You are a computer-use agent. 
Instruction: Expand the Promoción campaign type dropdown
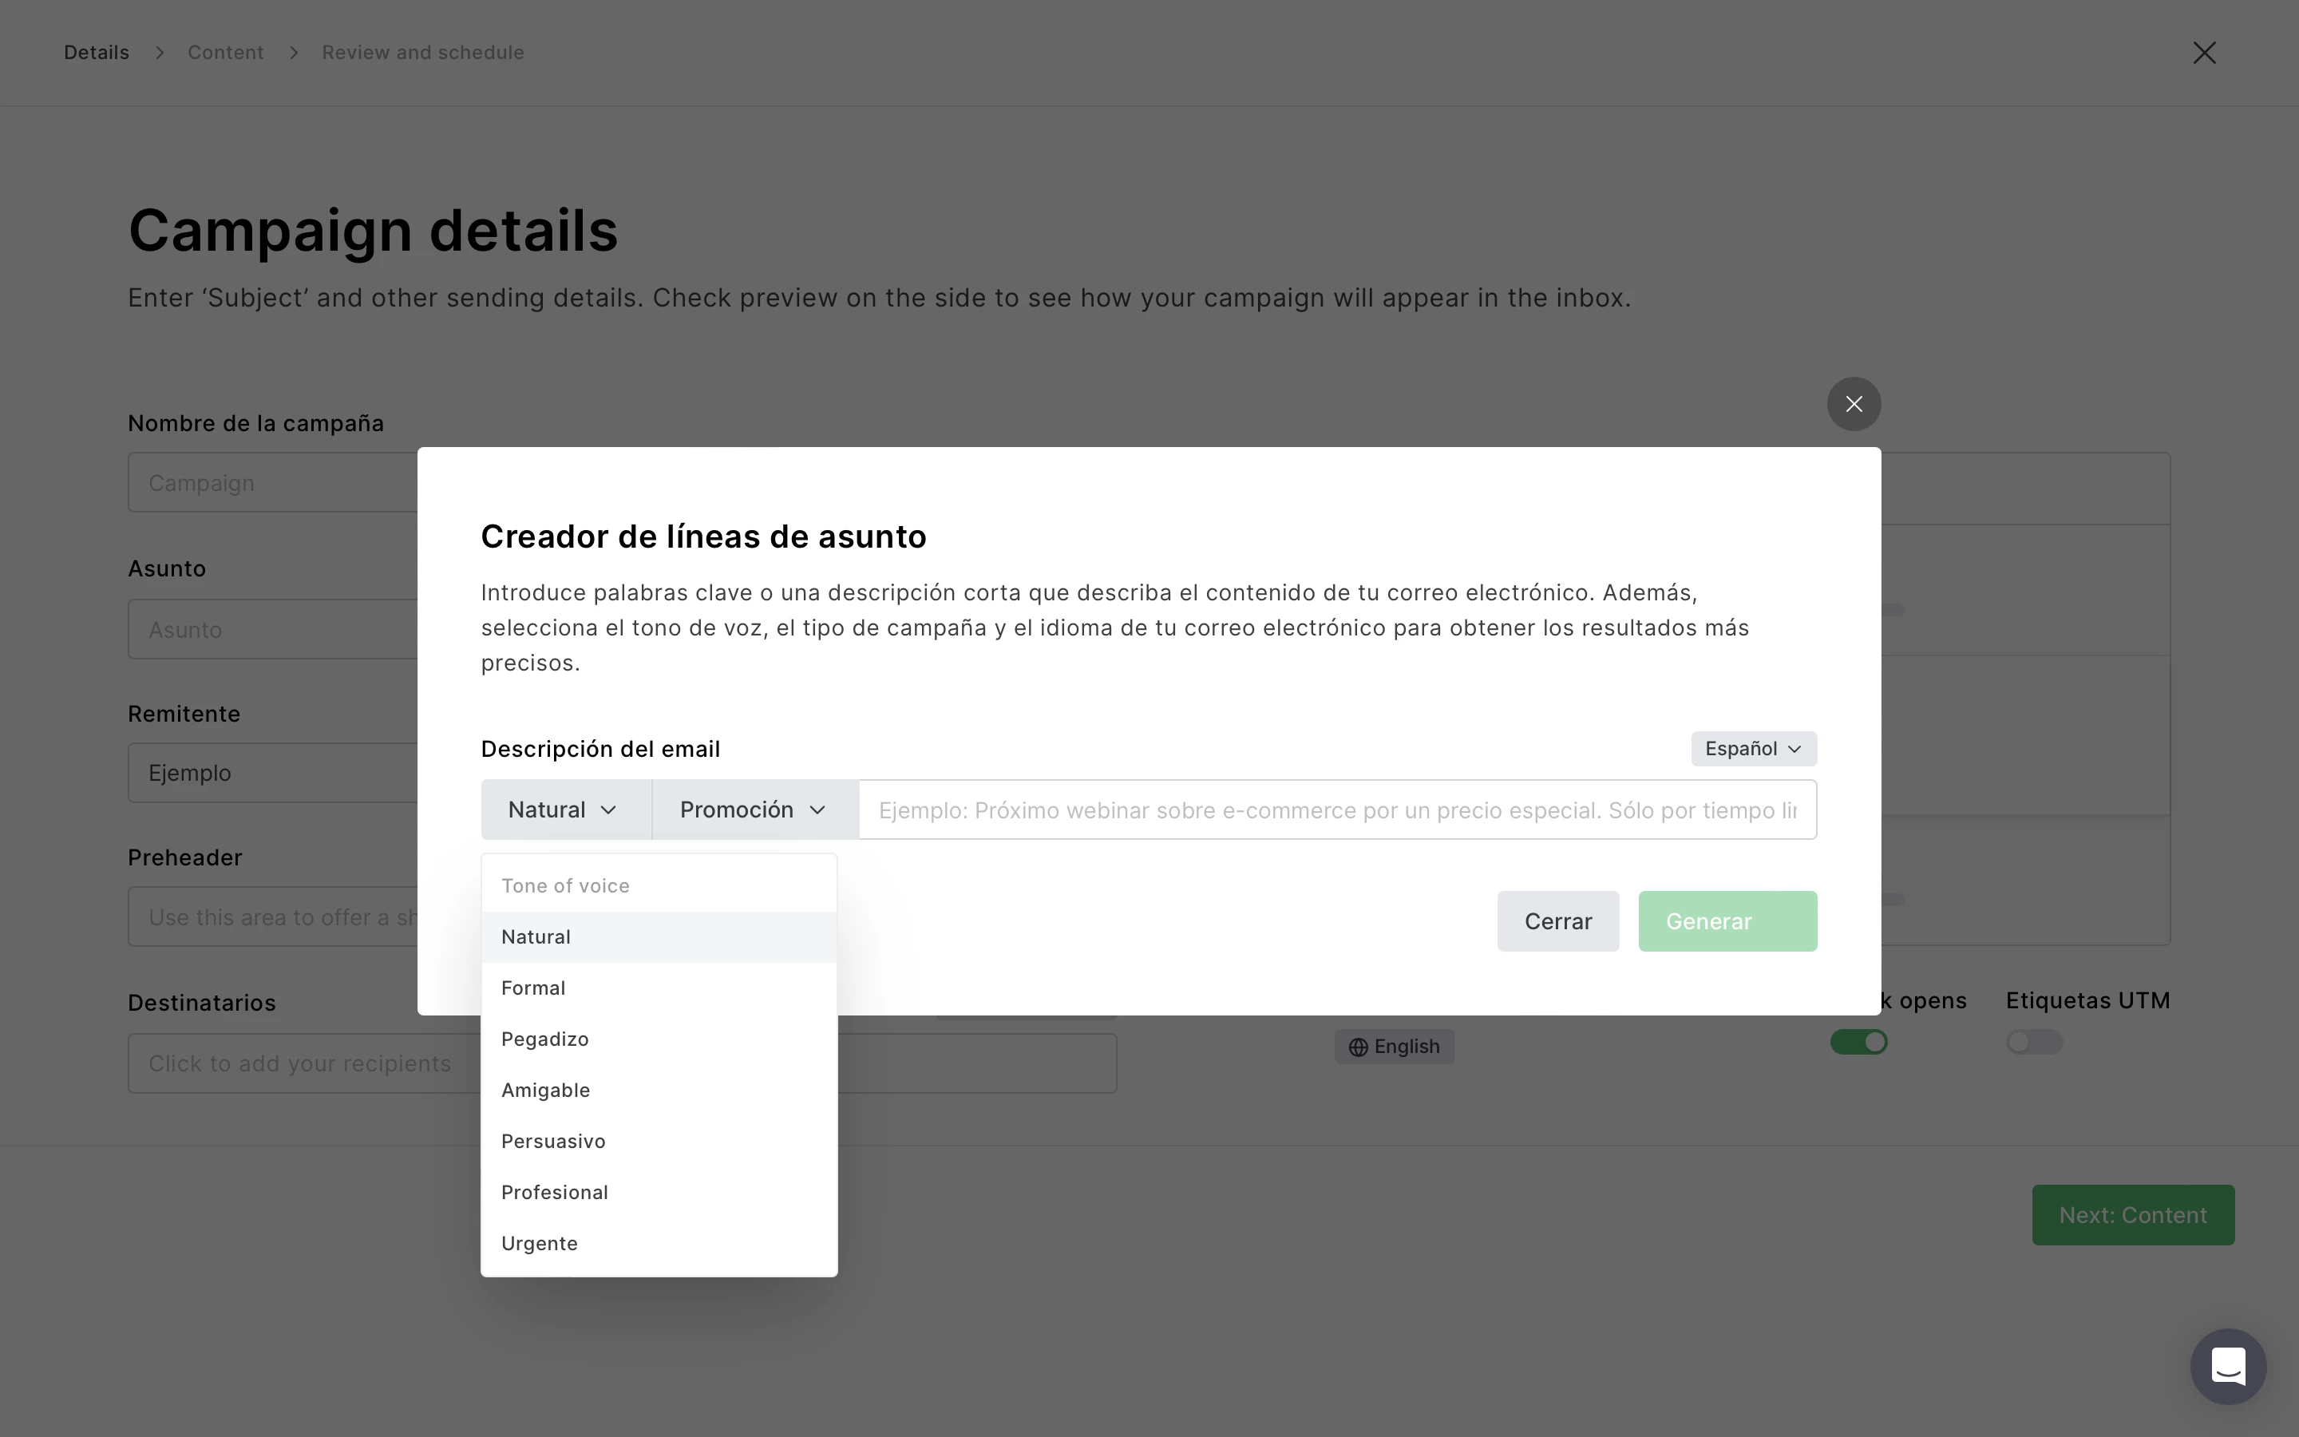[x=754, y=810]
